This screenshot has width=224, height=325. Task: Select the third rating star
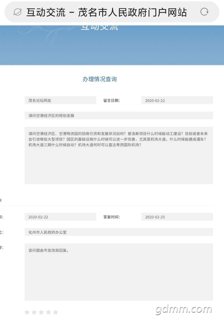[41, 312]
